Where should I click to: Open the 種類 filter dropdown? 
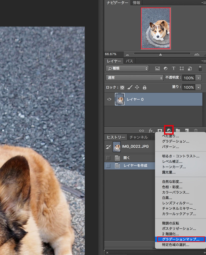point(127,68)
